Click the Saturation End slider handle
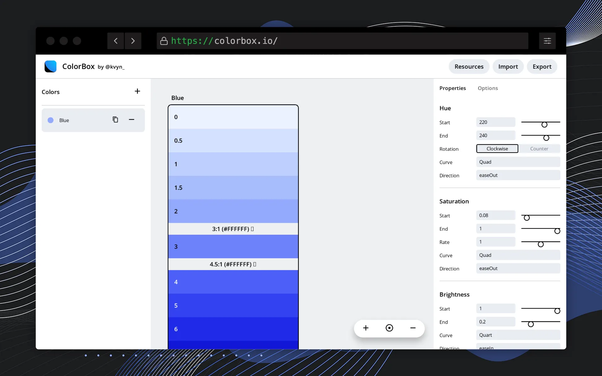This screenshot has width=602, height=376. tap(557, 231)
